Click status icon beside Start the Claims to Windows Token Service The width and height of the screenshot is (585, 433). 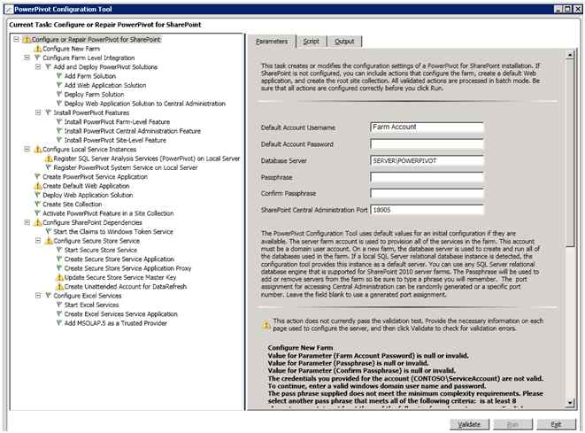[48, 232]
